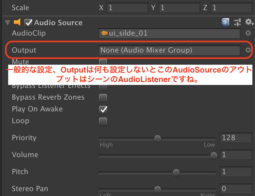Viewport: 255px width, 196px height.
Task: Uncheck the Play On Awake checkbox
Action: coord(103,109)
